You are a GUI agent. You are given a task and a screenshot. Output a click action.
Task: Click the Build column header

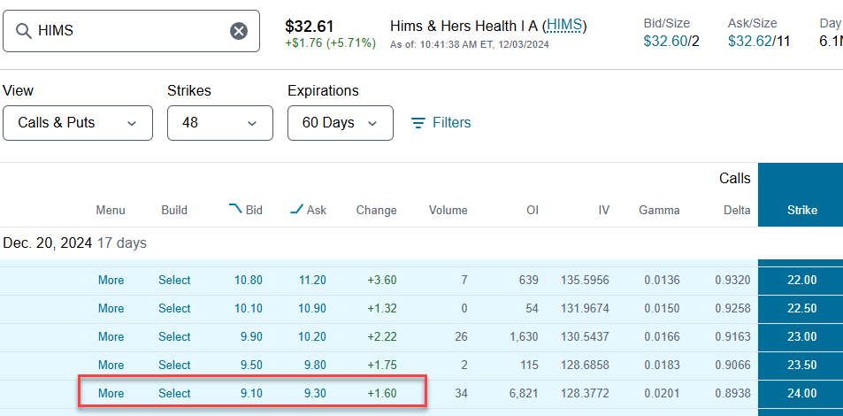(174, 211)
